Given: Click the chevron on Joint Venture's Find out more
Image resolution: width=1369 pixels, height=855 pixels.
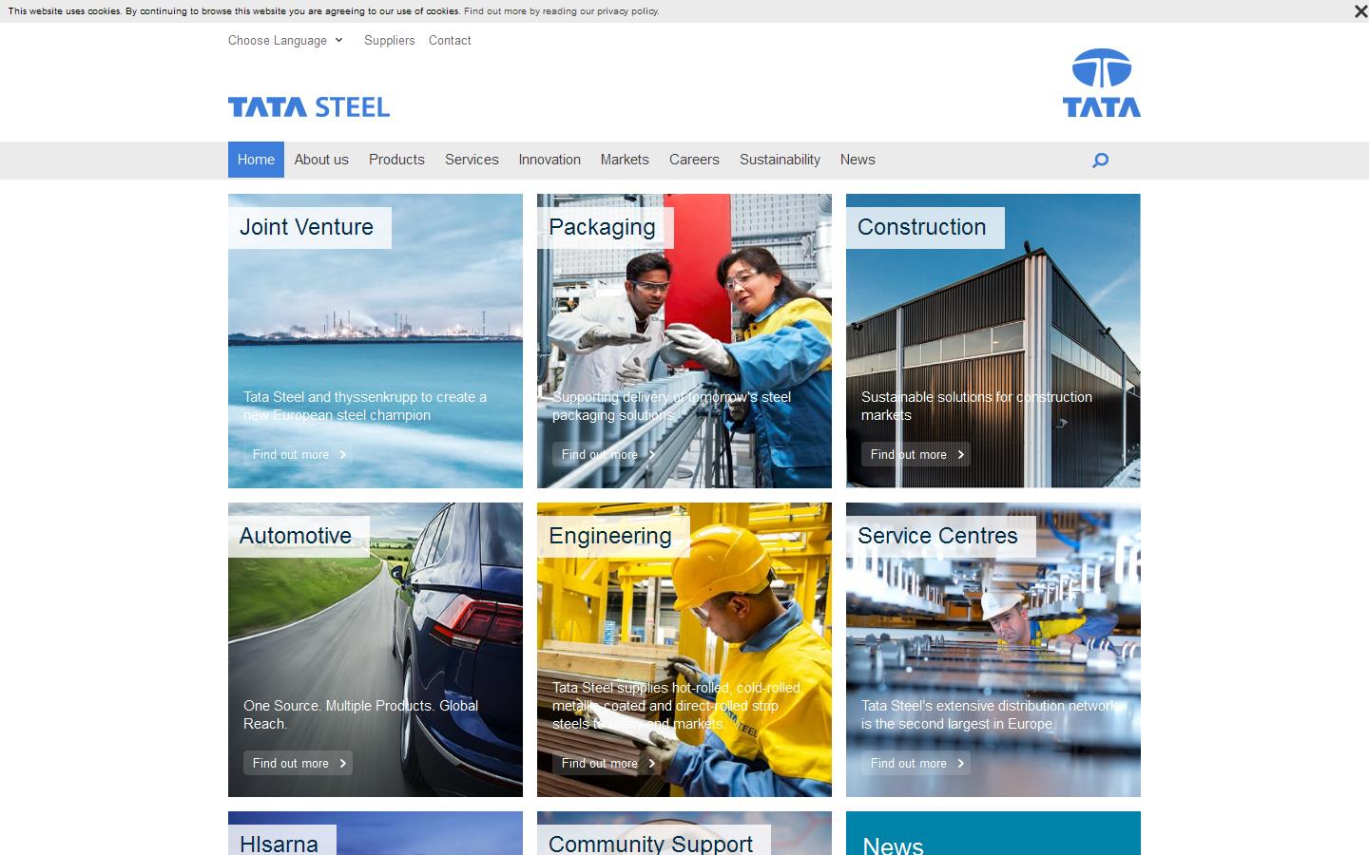Looking at the screenshot, I should pos(343,454).
